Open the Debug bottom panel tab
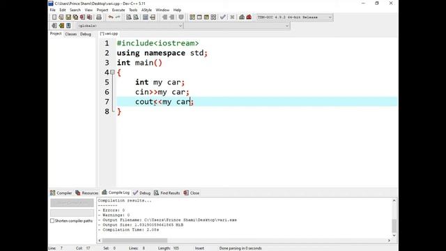Screen dimensions: 446x251 click(x=141, y=193)
